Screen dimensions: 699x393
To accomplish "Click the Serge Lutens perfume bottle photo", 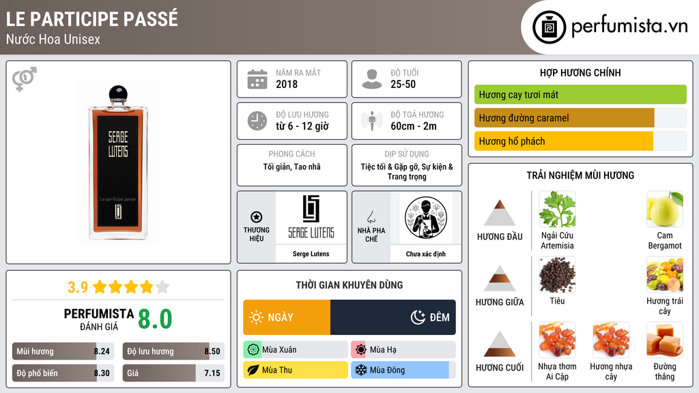I will click(118, 162).
